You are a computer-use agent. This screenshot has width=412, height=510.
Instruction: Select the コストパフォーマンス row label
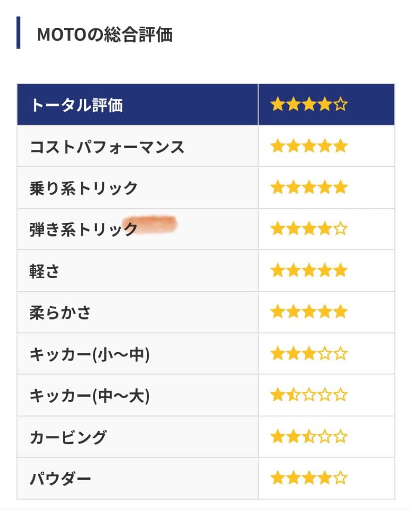tap(107, 147)
